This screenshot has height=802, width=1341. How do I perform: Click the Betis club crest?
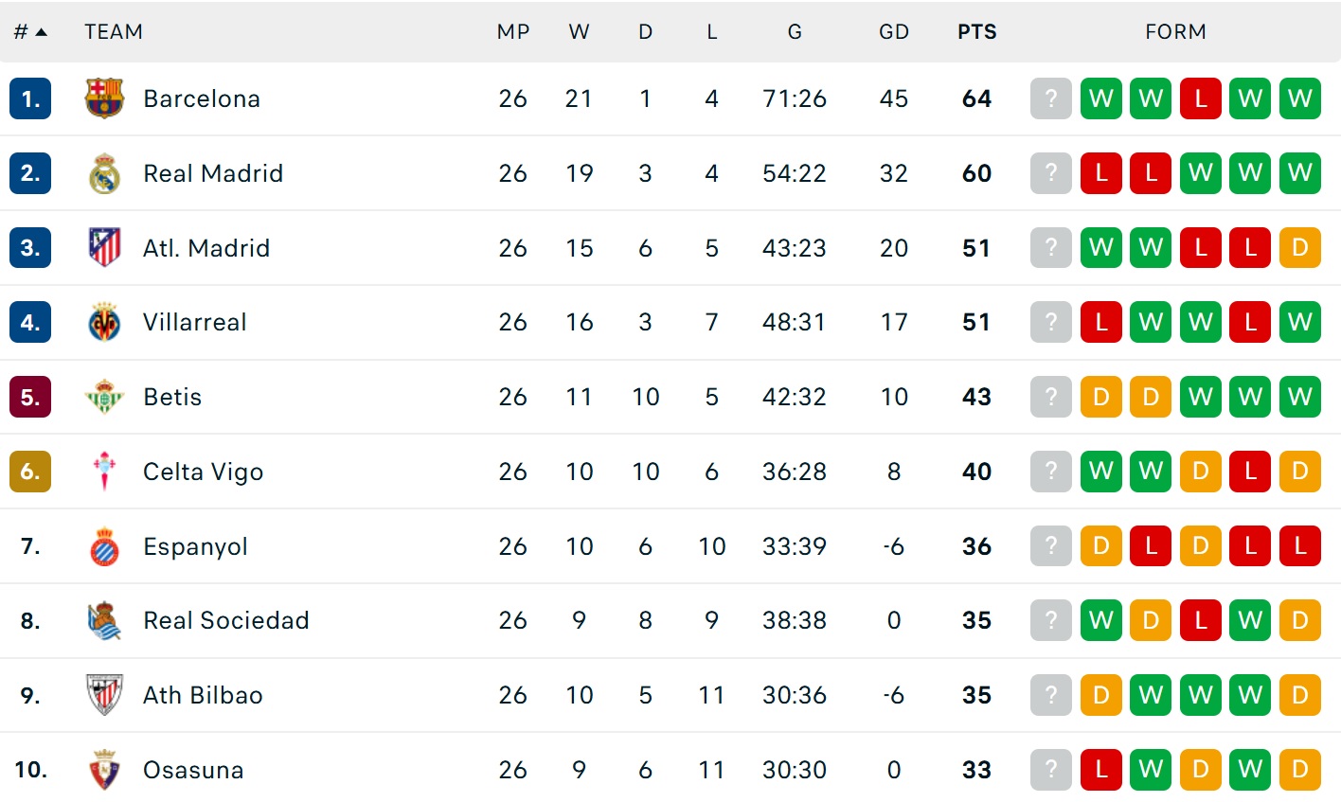[x=104, y=397]
